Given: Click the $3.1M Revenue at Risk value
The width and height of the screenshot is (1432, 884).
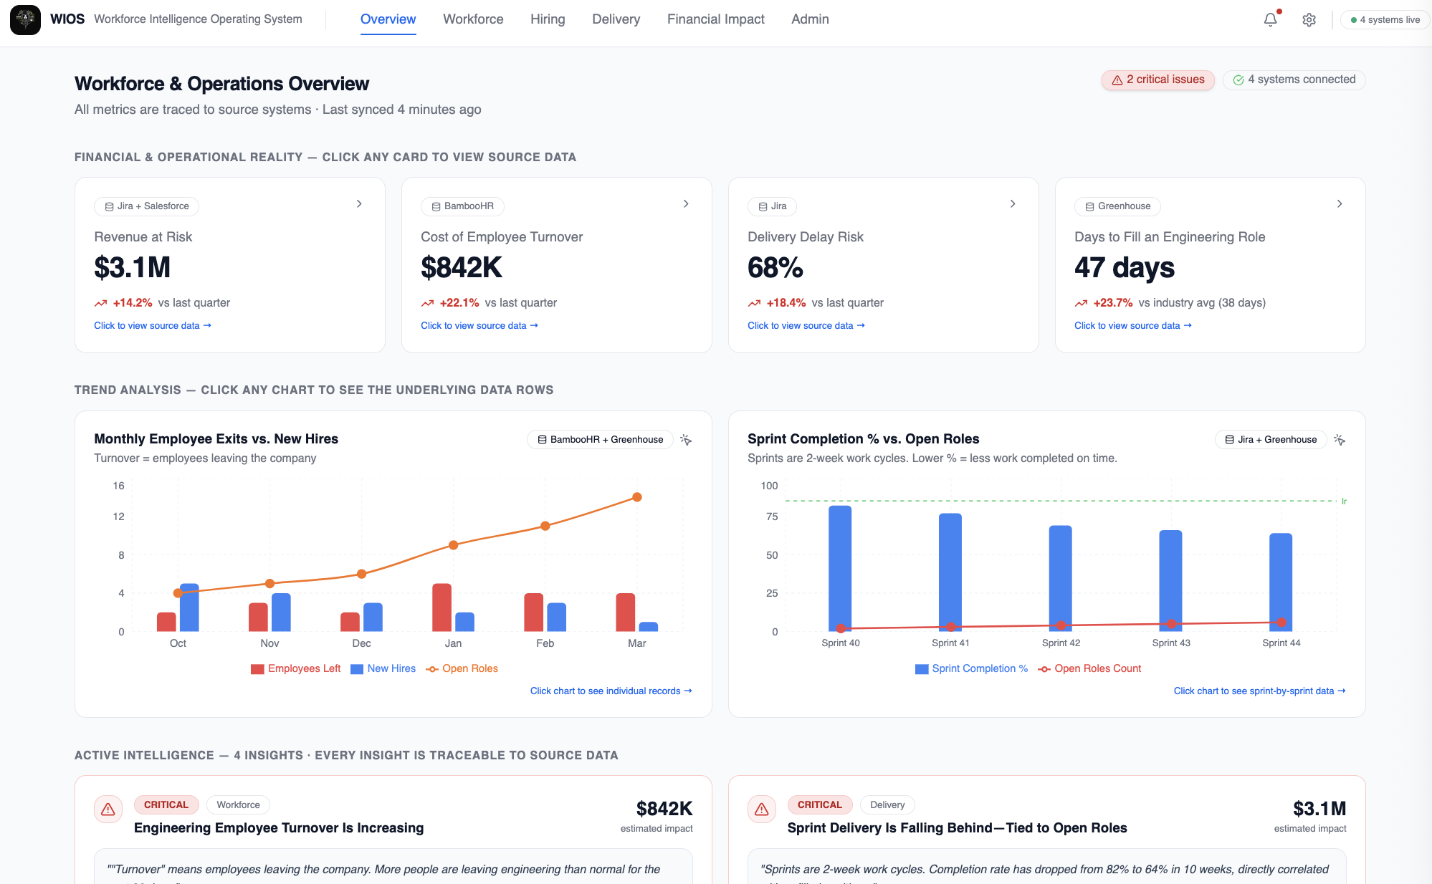Looking at the screenshot, I should point(133,268).
